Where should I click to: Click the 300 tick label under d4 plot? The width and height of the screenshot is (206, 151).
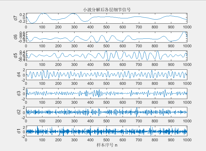pos(75,84)
